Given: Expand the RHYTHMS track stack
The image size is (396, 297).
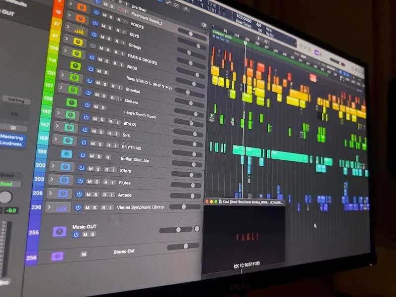Looking at the screenshot, I should point(55,139).
